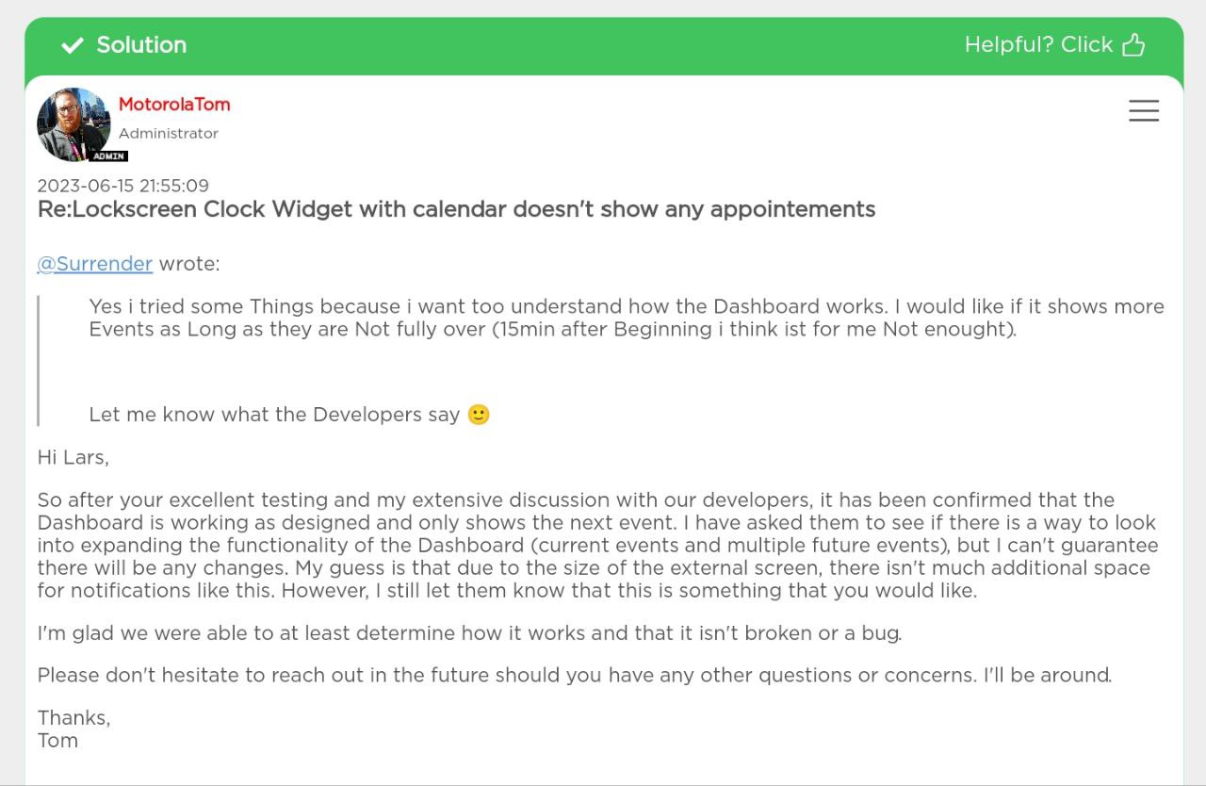Click the 'Helpful? Click' text
Screen dimensions: 1206x786
tap(1038, 44)
